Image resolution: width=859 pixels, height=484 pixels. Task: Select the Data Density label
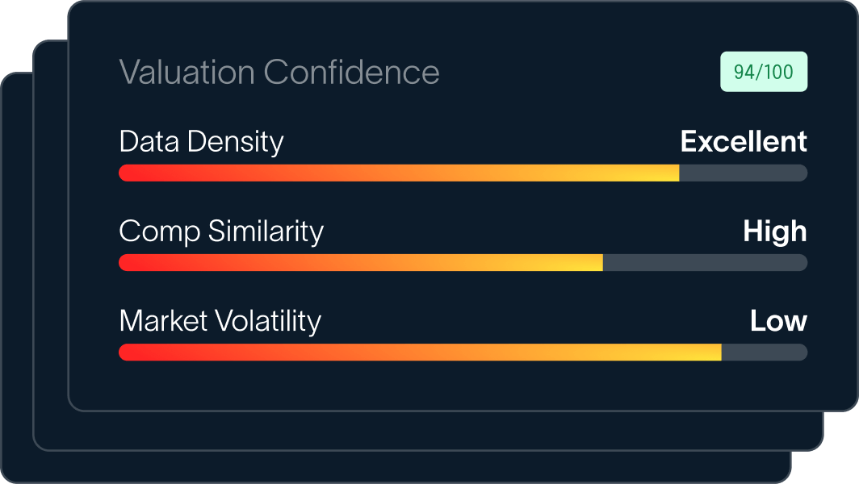point(201,142)
